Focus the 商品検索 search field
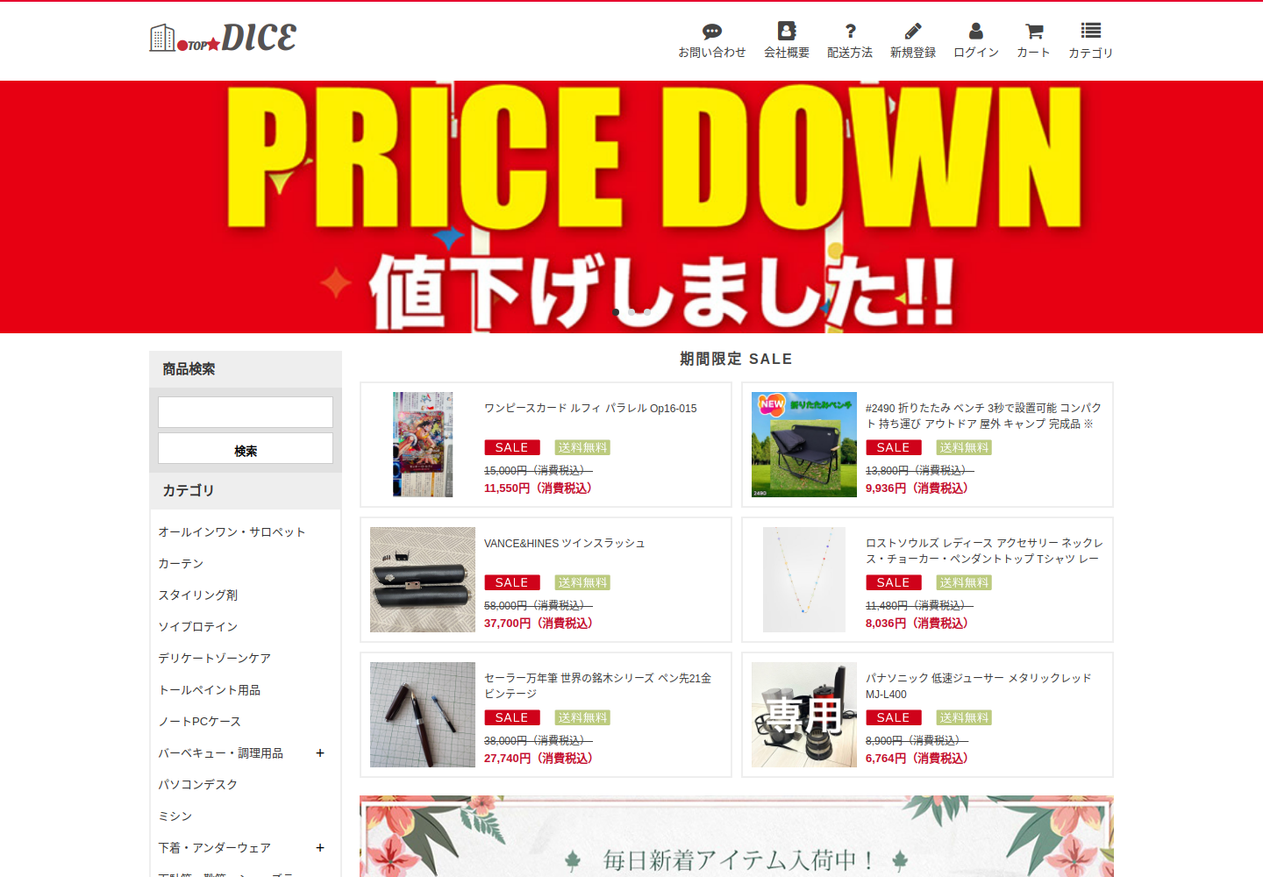 click(246, 412)
